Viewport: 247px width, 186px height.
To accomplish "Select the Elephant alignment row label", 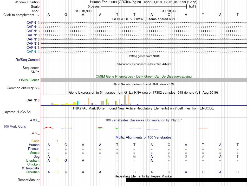I will pos(33,160).
